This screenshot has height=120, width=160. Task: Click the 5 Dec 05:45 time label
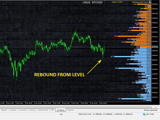pyautogui.click(x=28, y=103)
